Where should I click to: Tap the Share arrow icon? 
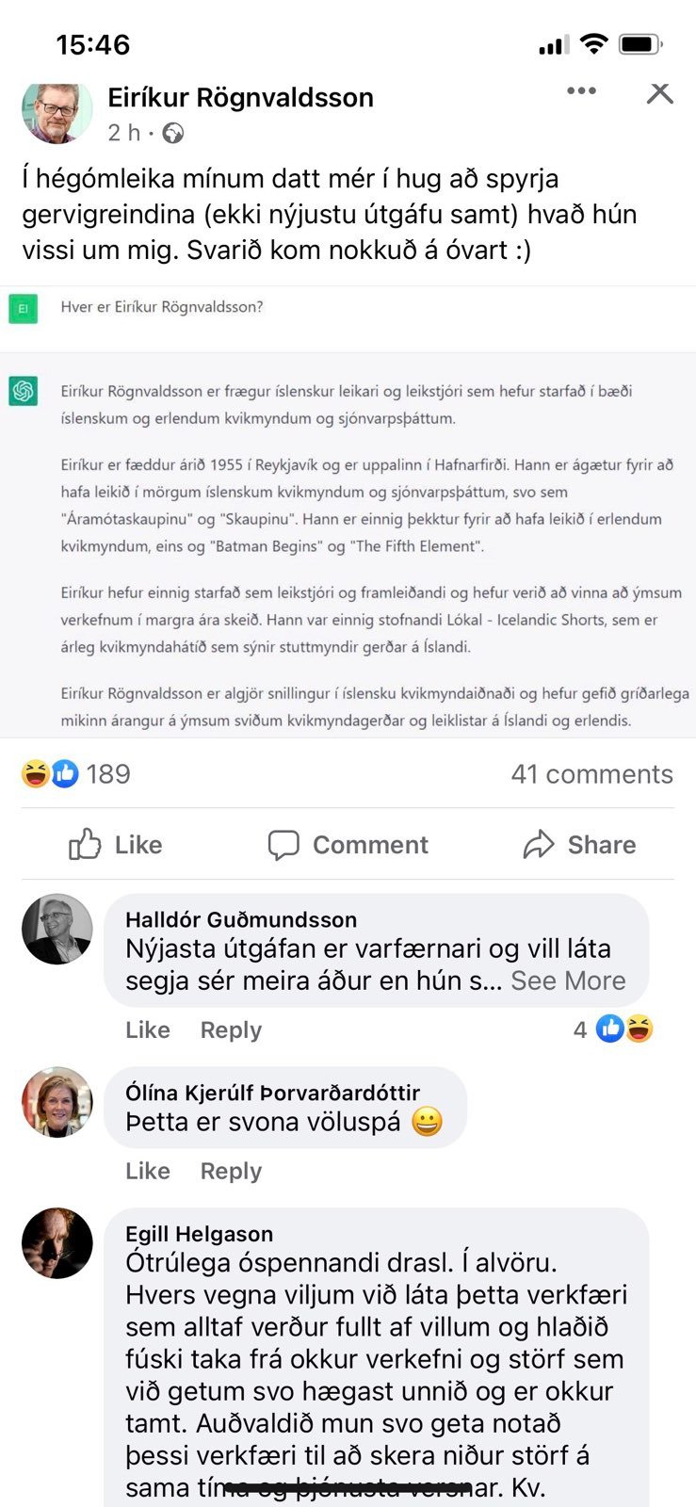pos(539,845)
